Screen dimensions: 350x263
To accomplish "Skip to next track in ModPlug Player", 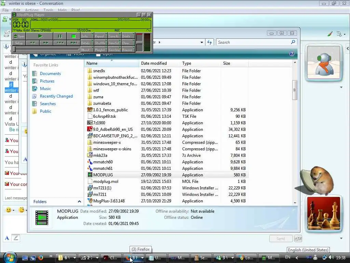I will click(73, 43).
